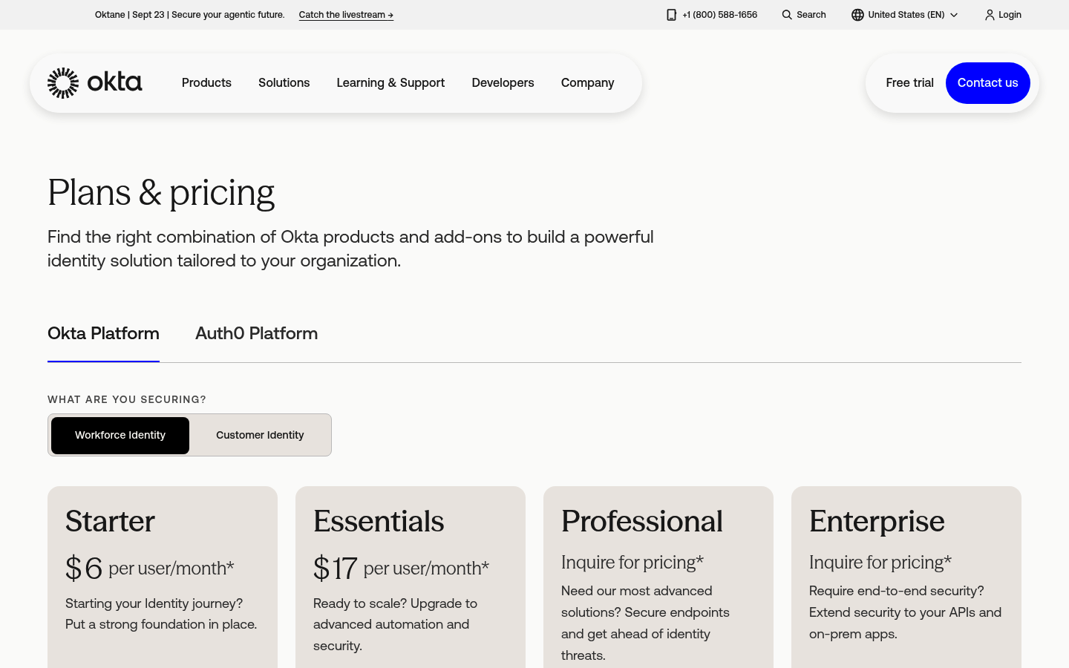Open the Company menu
1069x668 pixels.
(587, 83)
